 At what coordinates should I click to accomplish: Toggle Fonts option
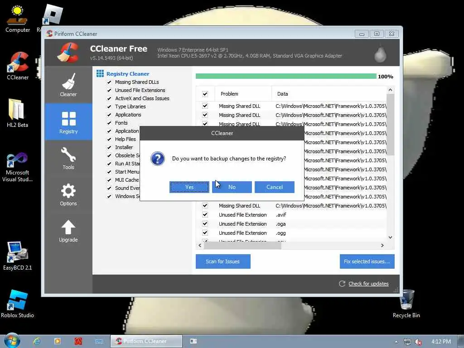click(109, 123)
